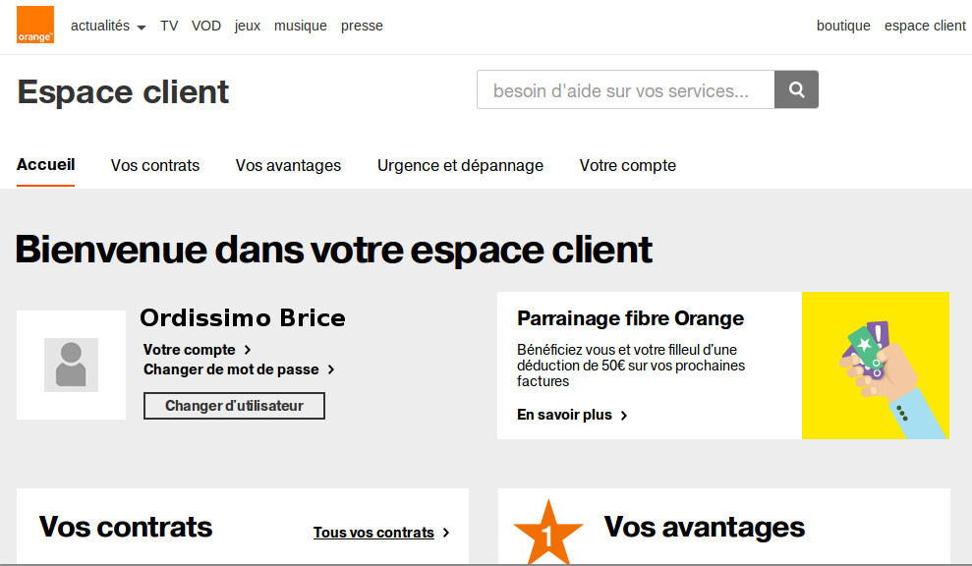This screenshot has height=566, width=972.
Task: Click the help search input field
Action: pyautogui.click(x=625, y=89)
